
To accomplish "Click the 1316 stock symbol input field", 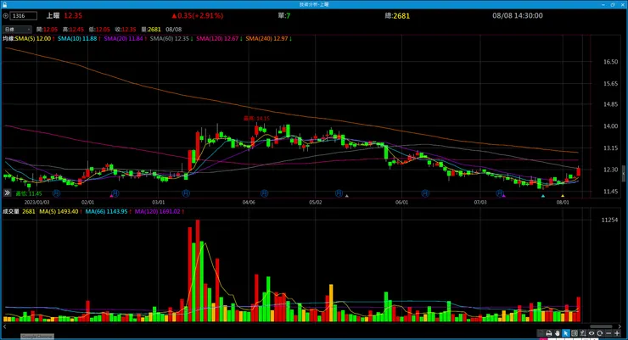I will pyautogui.click(x=24, y=16).
